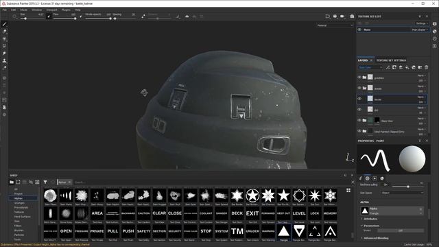
Task: Adjust the brush Size slider
Action: 32,19
